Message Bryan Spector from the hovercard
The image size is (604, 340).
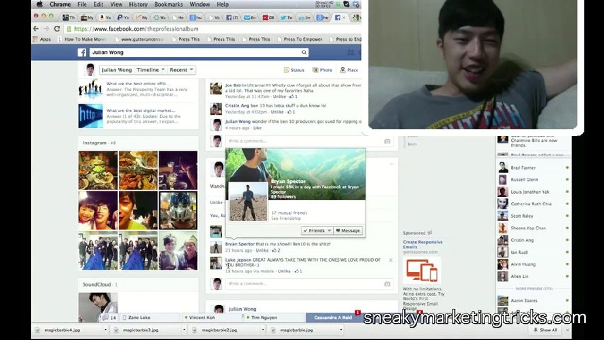pos(348,230)
